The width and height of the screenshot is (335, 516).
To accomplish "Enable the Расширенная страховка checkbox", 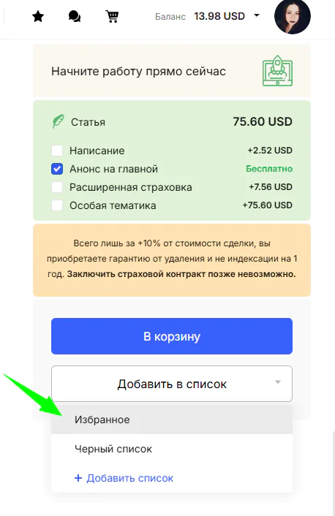I will pos(57,187).
